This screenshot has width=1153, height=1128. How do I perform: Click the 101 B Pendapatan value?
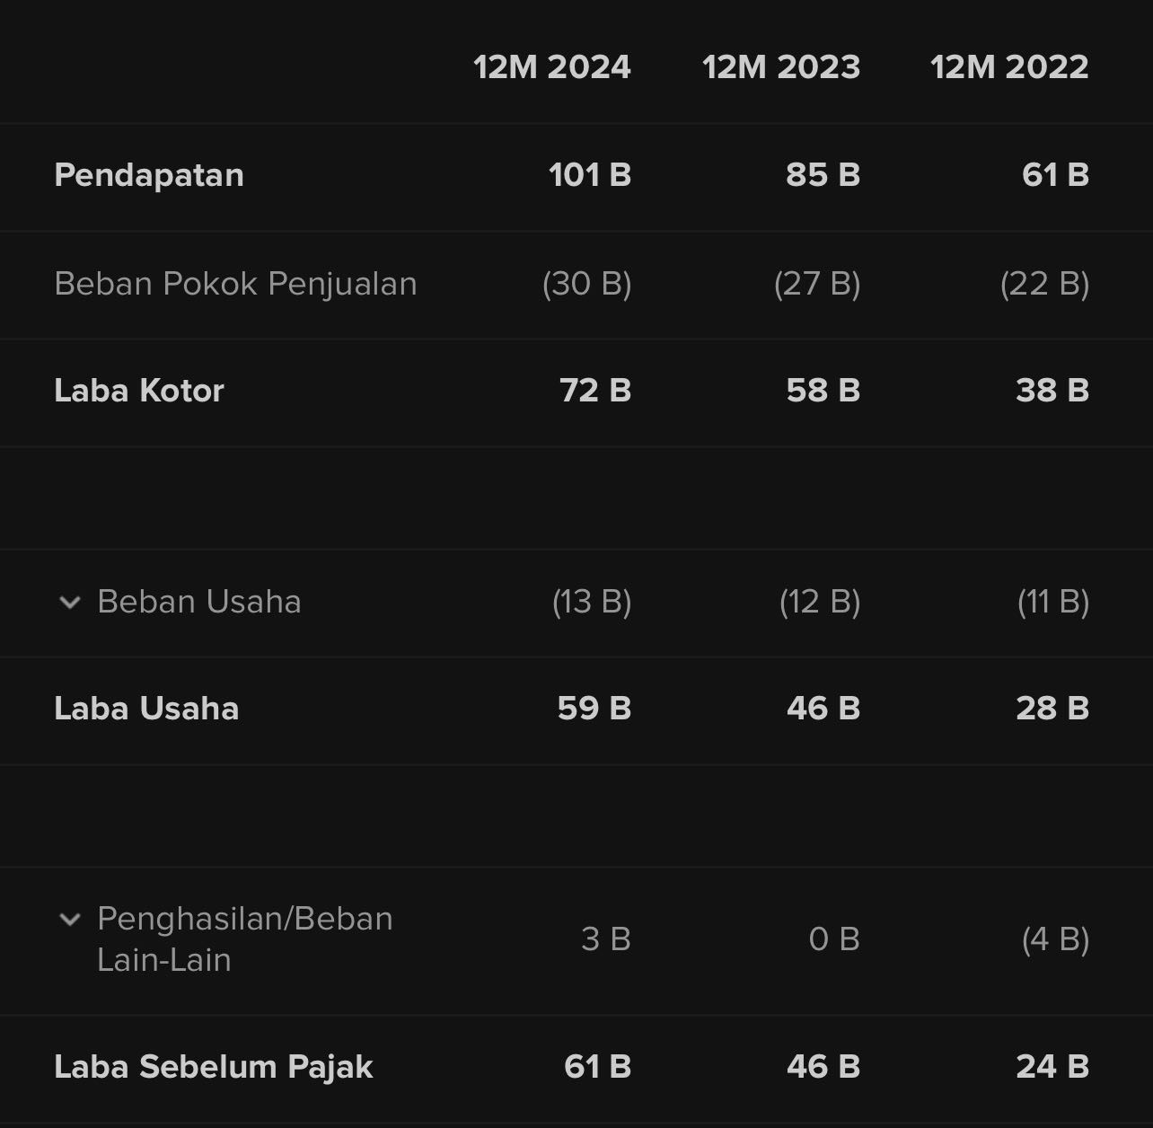(x=590, y=175)
